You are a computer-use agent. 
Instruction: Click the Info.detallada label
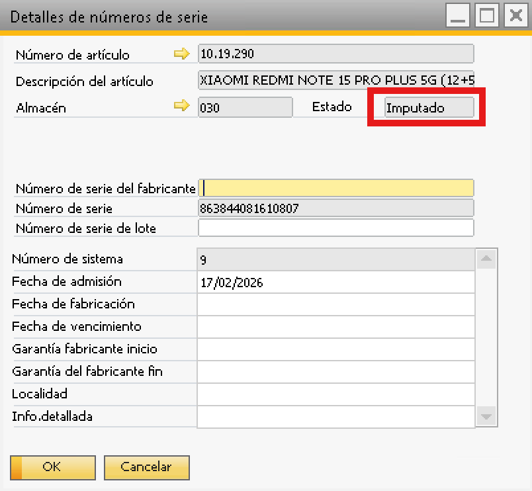52,416
